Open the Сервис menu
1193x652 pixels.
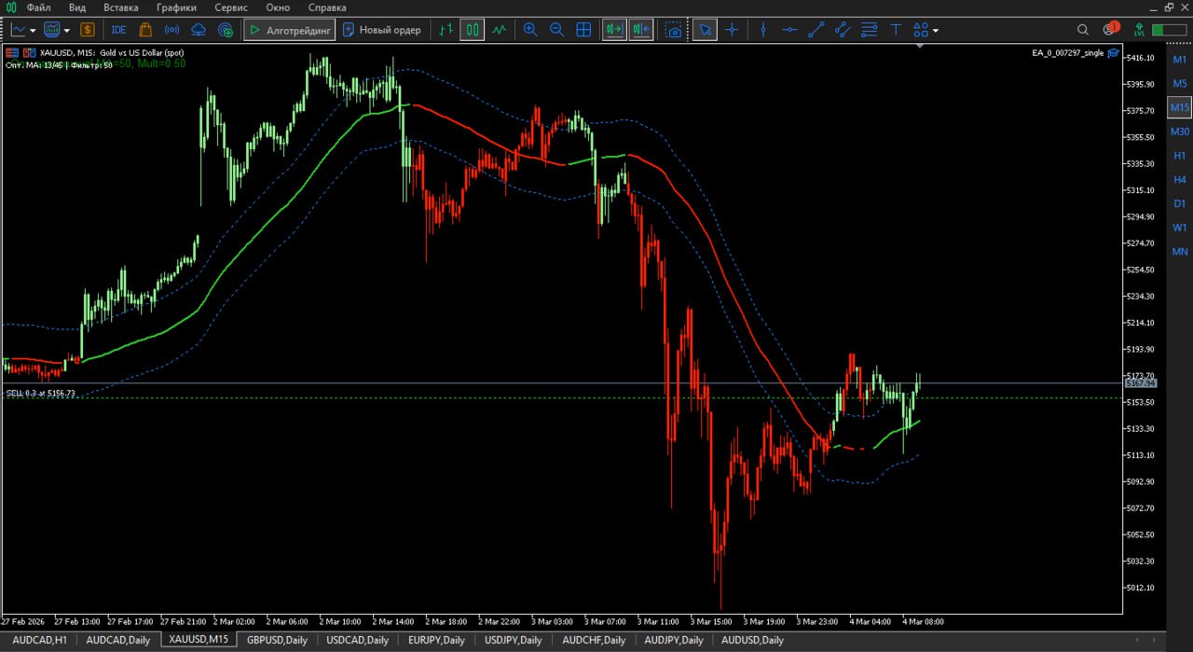[x=230, y=7]
